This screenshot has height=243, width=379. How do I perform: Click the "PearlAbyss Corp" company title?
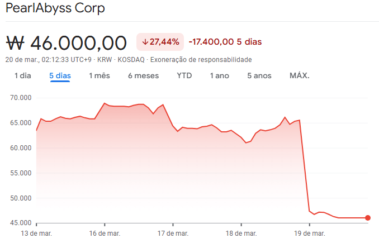[55, 9]
